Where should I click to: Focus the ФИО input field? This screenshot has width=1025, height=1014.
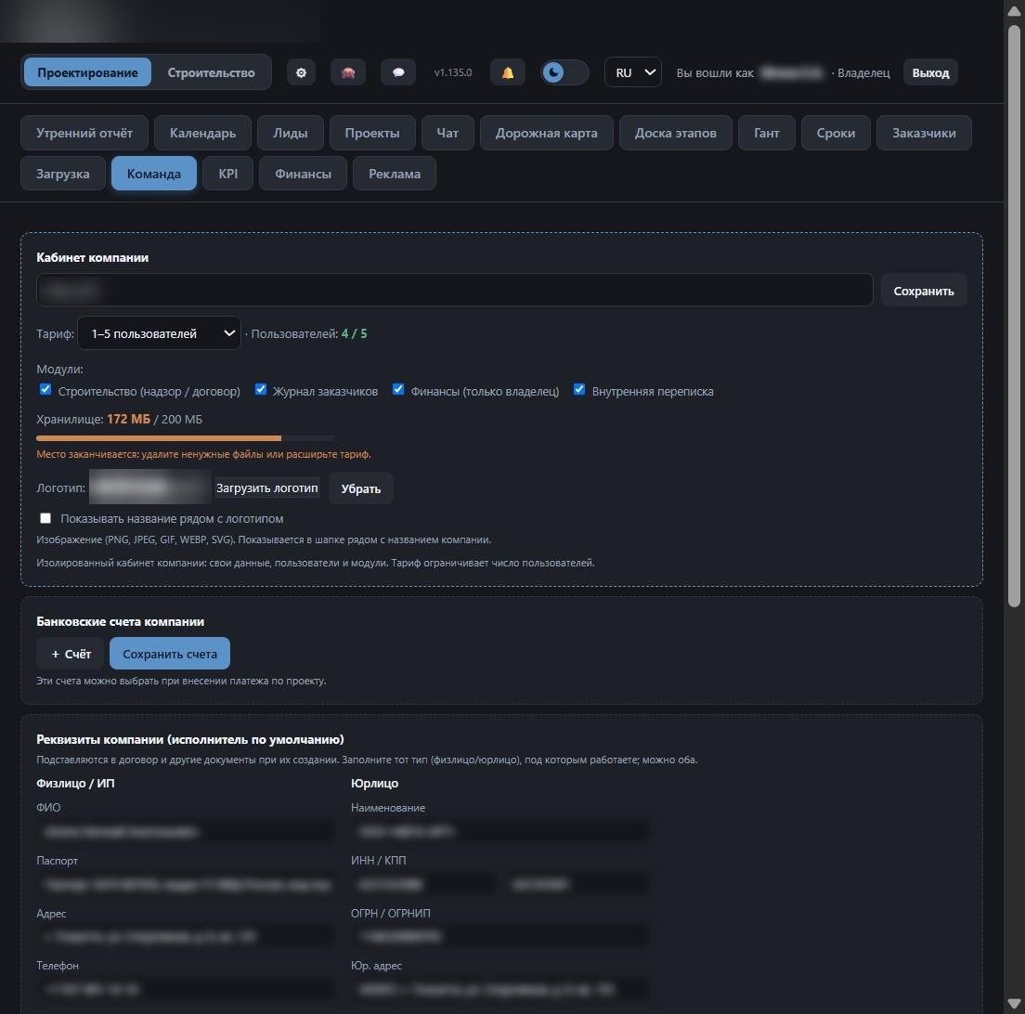[186, 832]
